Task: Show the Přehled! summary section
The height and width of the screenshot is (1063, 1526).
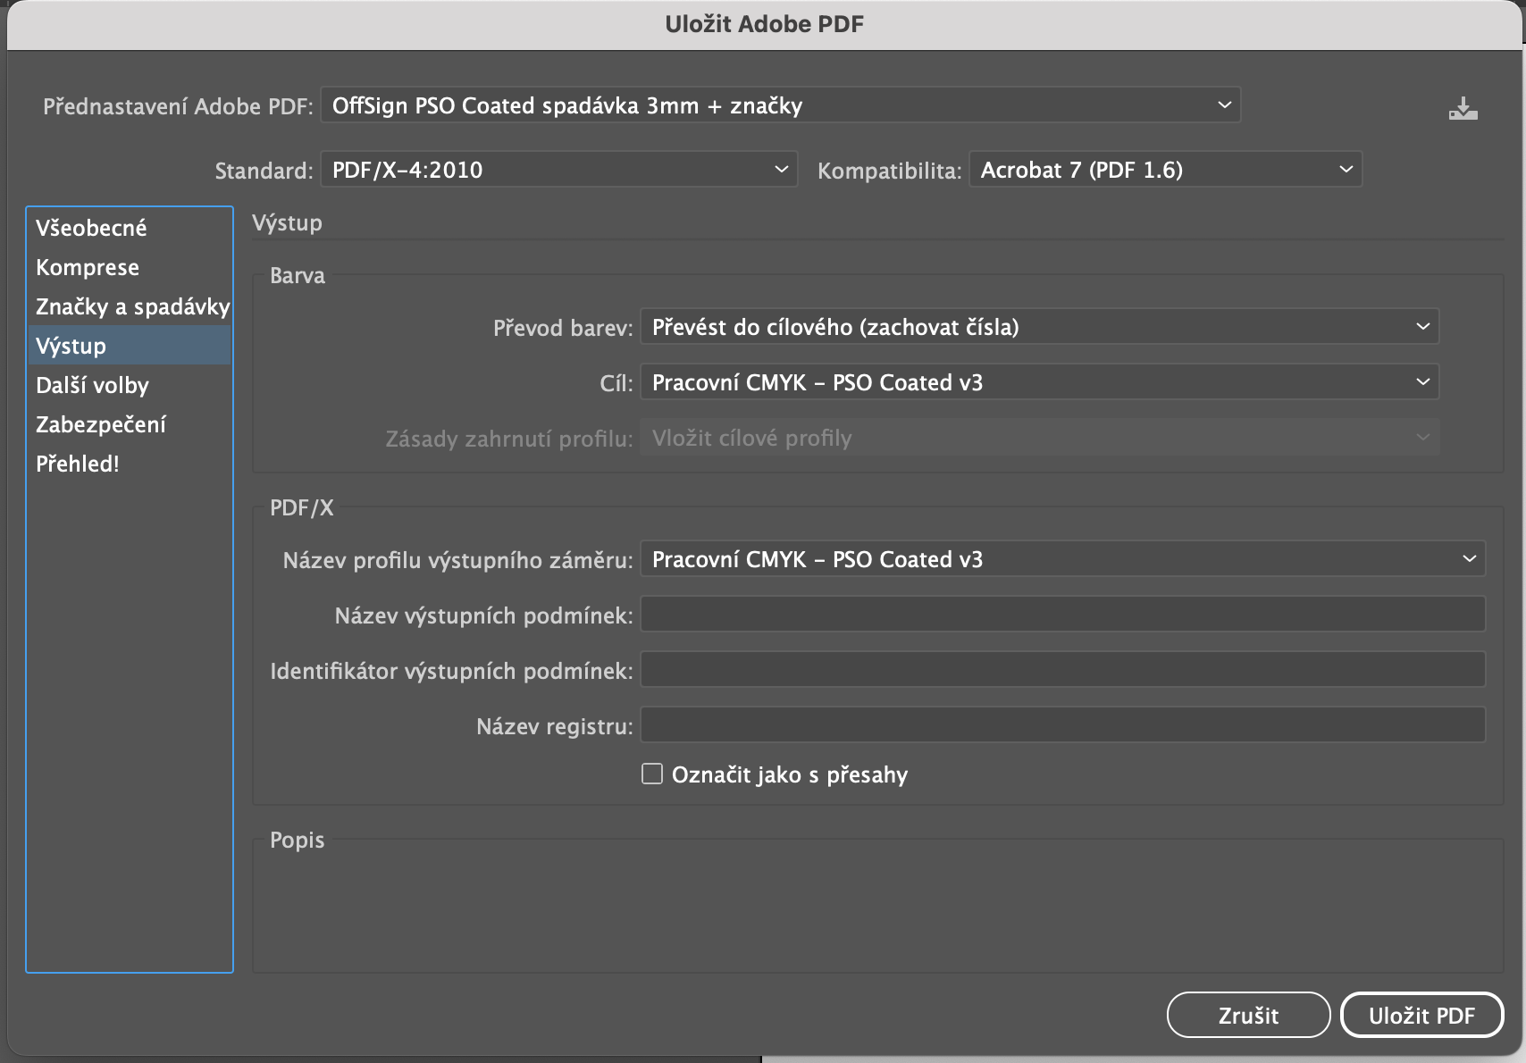Action: click(x=130, y=464)
